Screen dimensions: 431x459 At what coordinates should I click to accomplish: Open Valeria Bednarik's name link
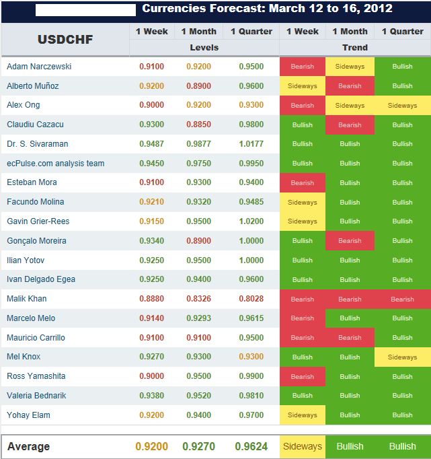(x=36, y=396)
